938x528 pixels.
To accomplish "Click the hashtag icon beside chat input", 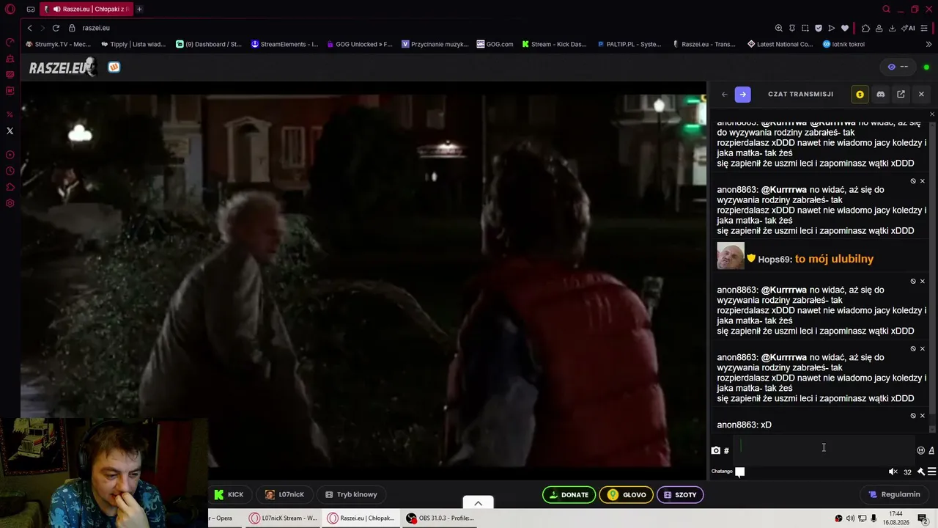I will pyautogui.click(x=726, y=451).
